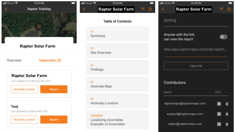
Task: Uncheck edit permission for support@raptormaps.com
Action: pyautogui.click(x=219, y=114)
